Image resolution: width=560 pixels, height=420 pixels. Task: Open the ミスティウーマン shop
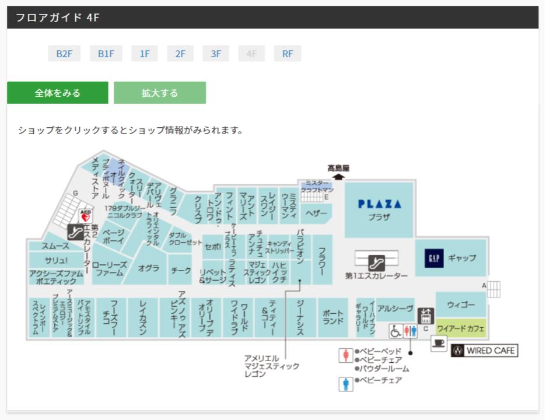pos(289,206)
